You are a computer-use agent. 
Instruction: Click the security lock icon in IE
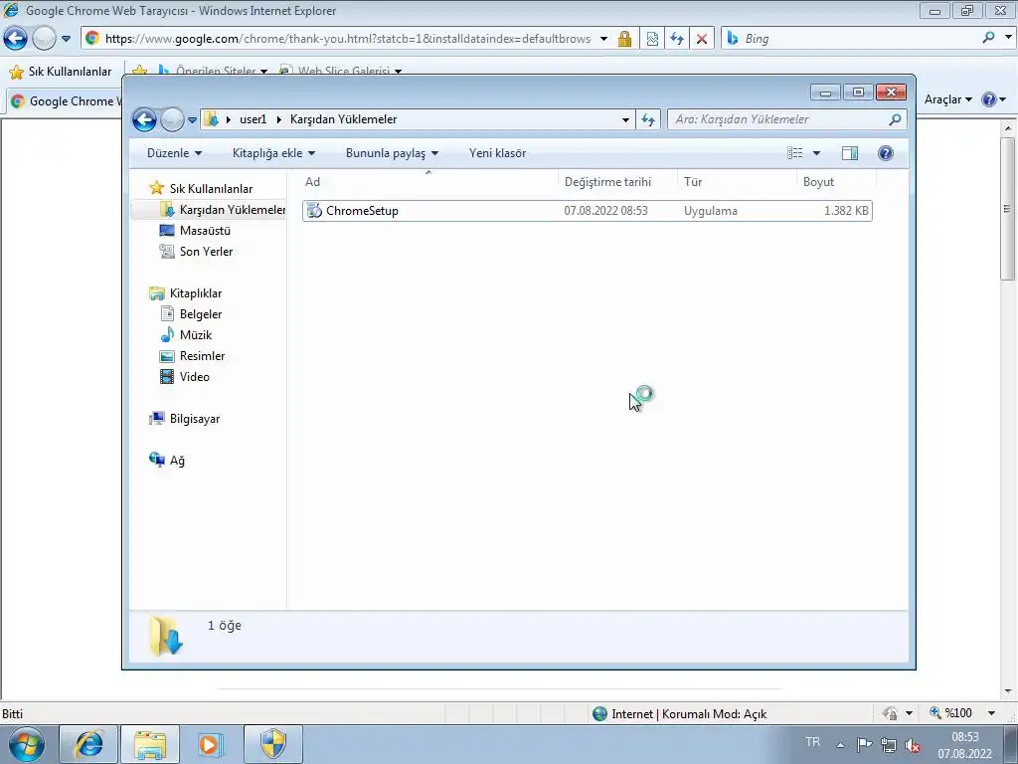coord(624,39)
